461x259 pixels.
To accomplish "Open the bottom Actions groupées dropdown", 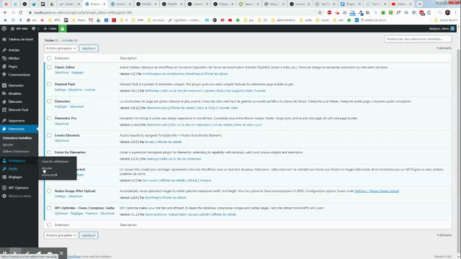I will click(x=61, y=235).
